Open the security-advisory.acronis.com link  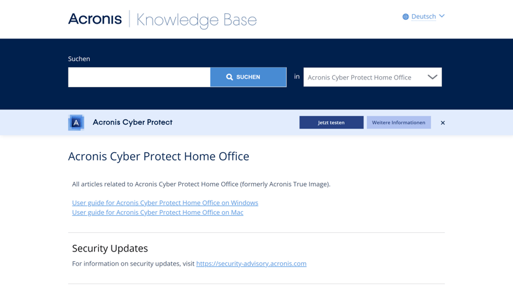pos(251,264)
